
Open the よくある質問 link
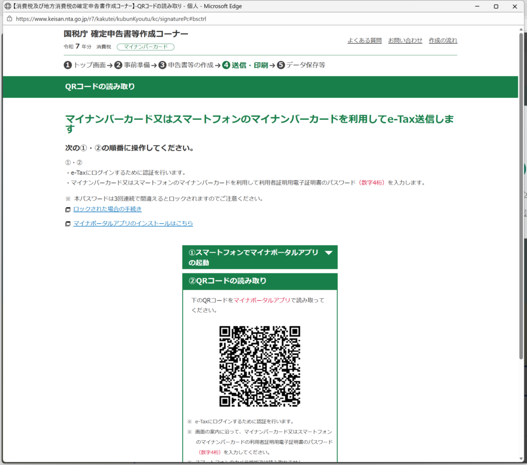[364, 41]
